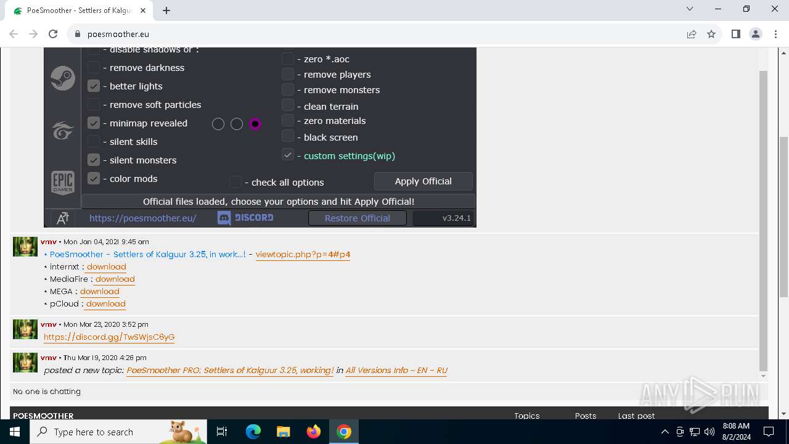The width and height of the screenshot is (789, 444).
Task: Go back with the browser back arrow
Action: 14,34
